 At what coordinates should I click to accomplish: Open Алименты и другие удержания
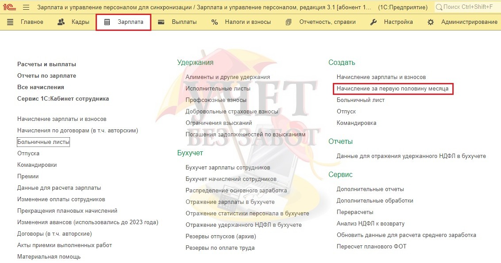[x=228, y=77]
